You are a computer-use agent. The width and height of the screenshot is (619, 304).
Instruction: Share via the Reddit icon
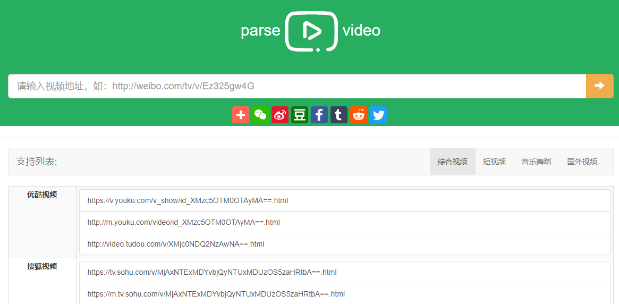tap(359, 115)
